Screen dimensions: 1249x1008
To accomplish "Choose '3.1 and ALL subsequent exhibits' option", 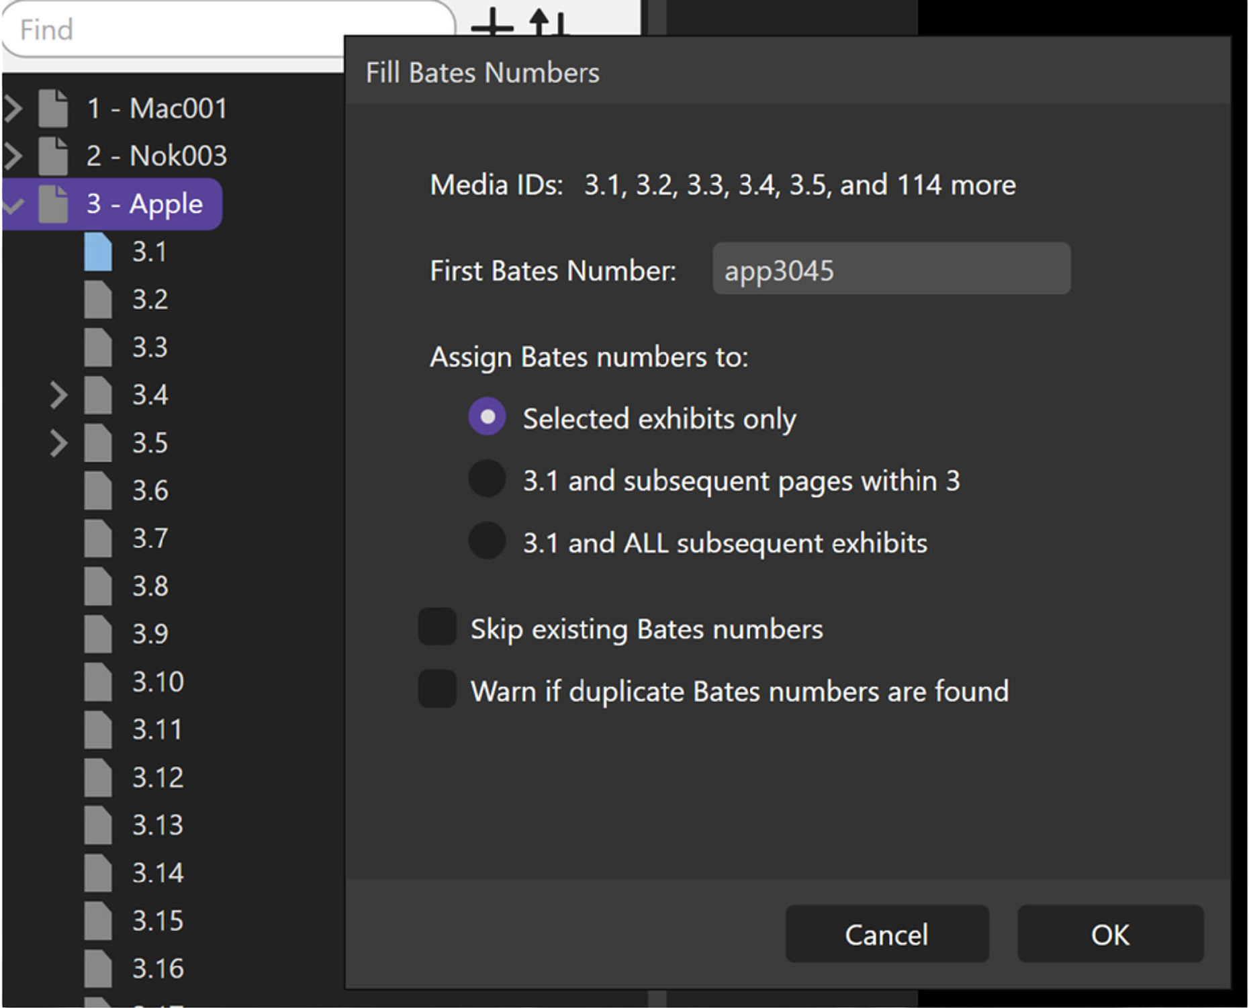I will (487, 541).
